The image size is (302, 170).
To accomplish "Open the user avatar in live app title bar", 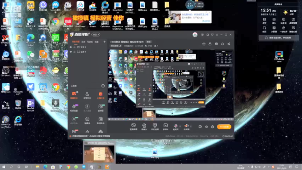I will 195,35.
